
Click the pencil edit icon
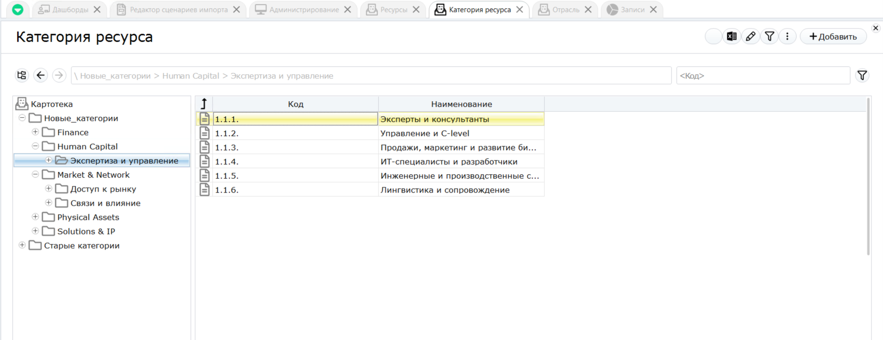coord(750,36)
